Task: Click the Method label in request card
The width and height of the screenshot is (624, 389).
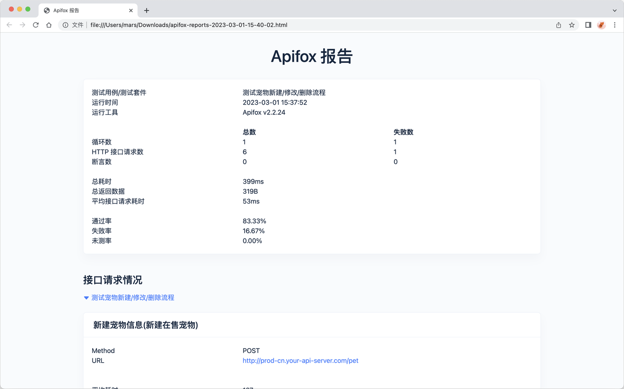Action: pos(103,351)
